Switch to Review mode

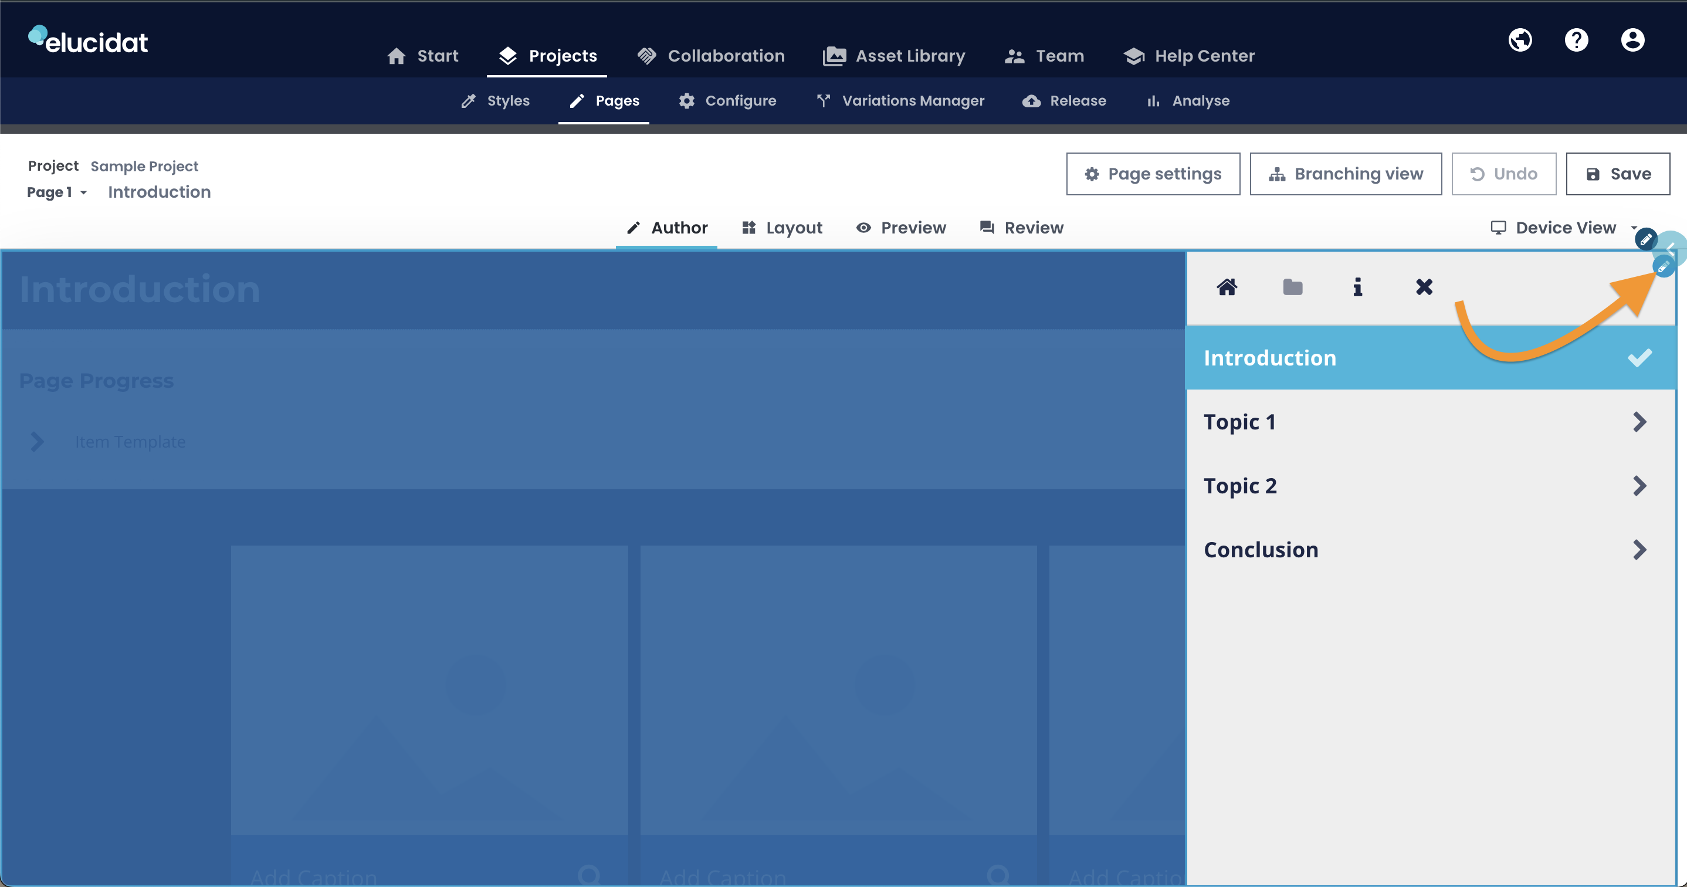(1021, 227)
